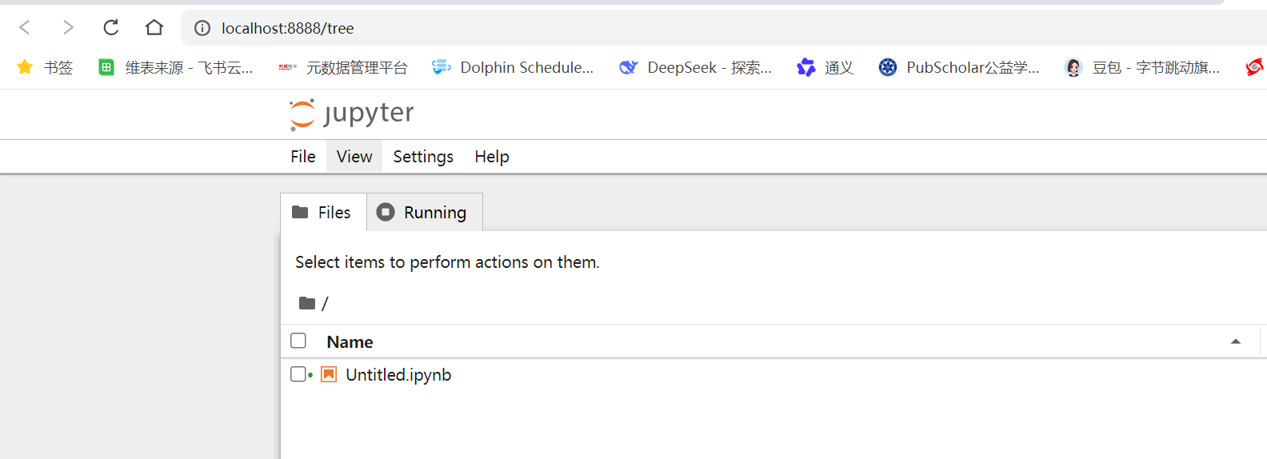Click the browser home icon
Viewport: 1267px width, 459px height.
pyautogui.click(x=154, y=28)
